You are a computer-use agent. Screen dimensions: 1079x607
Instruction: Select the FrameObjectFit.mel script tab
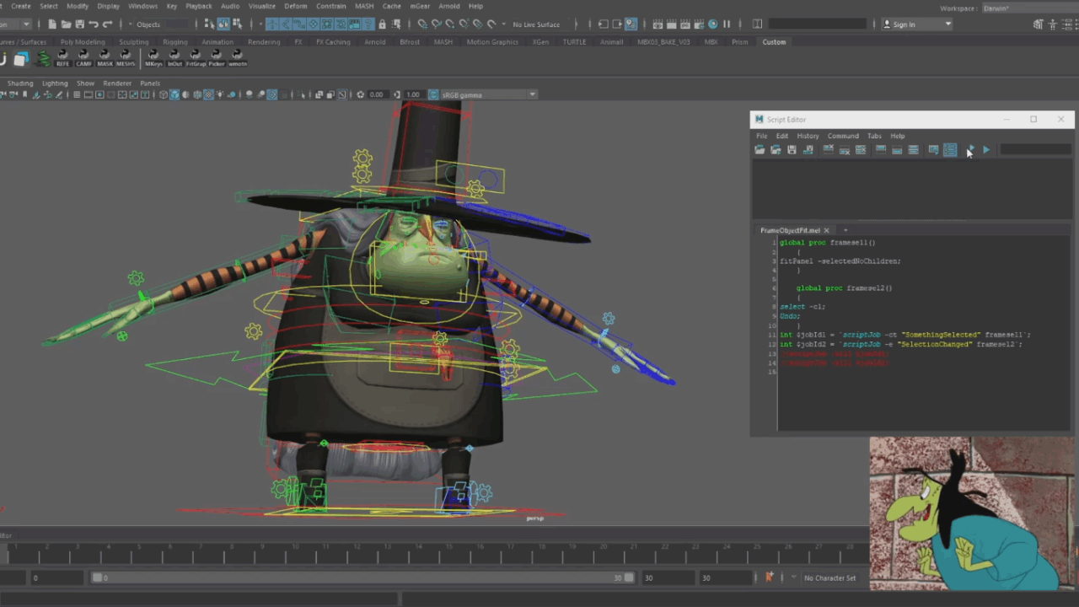[790, 230]
